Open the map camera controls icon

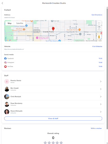(x=99, y=29)
